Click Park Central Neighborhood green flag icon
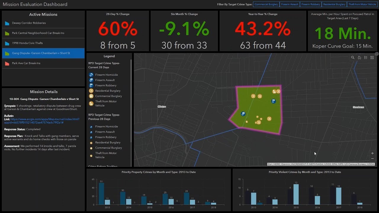Viewport: 379px width, 213px height. coord(7,33)
